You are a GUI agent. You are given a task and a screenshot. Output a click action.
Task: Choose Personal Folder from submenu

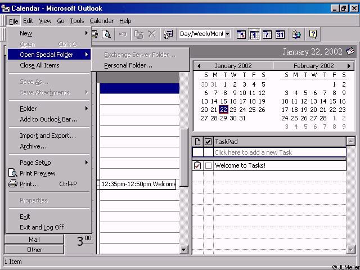141,65
